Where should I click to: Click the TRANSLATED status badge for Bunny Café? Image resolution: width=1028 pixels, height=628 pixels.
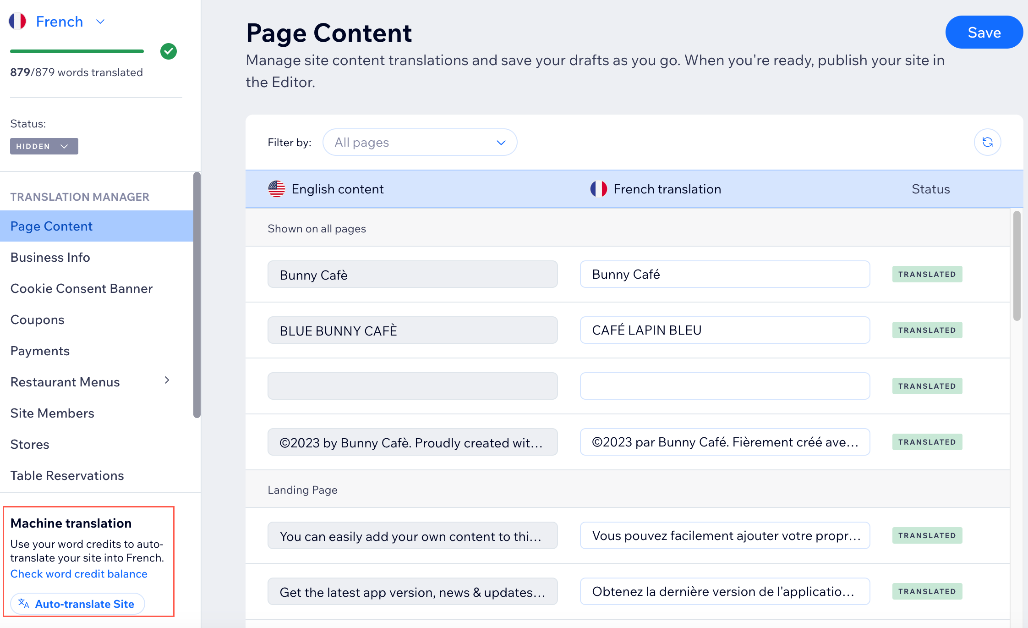pyautogui.click(x=927, y=274)
